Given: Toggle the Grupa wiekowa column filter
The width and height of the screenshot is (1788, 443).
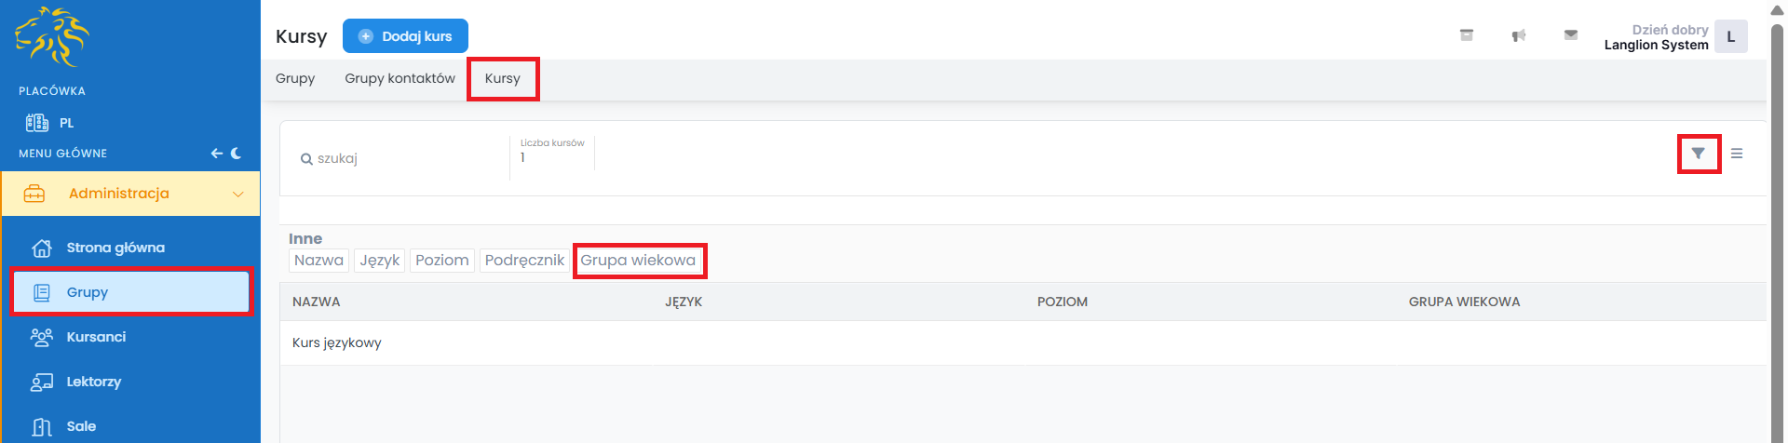Looking at the screenshot, I should pos(638,261).
